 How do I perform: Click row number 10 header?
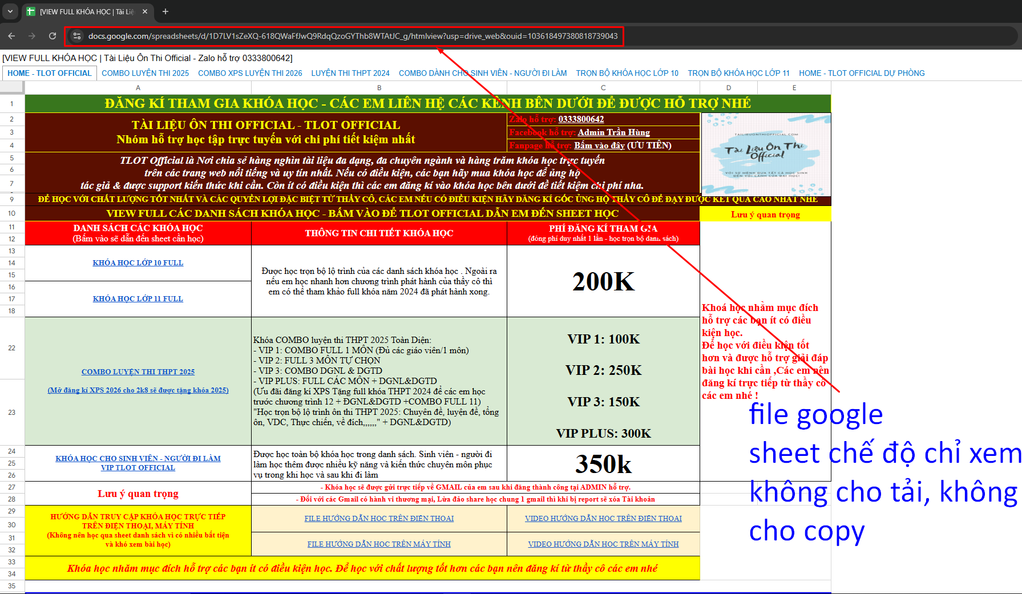12,213
